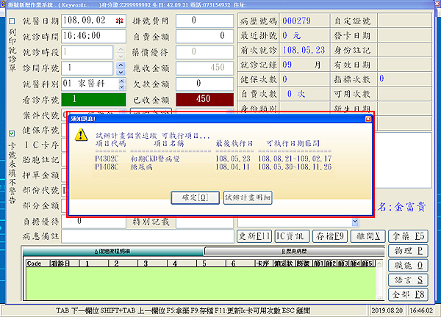Click the 確定[O] button in dialog
This screenshot has width=441, height=317.
[194, 197]
